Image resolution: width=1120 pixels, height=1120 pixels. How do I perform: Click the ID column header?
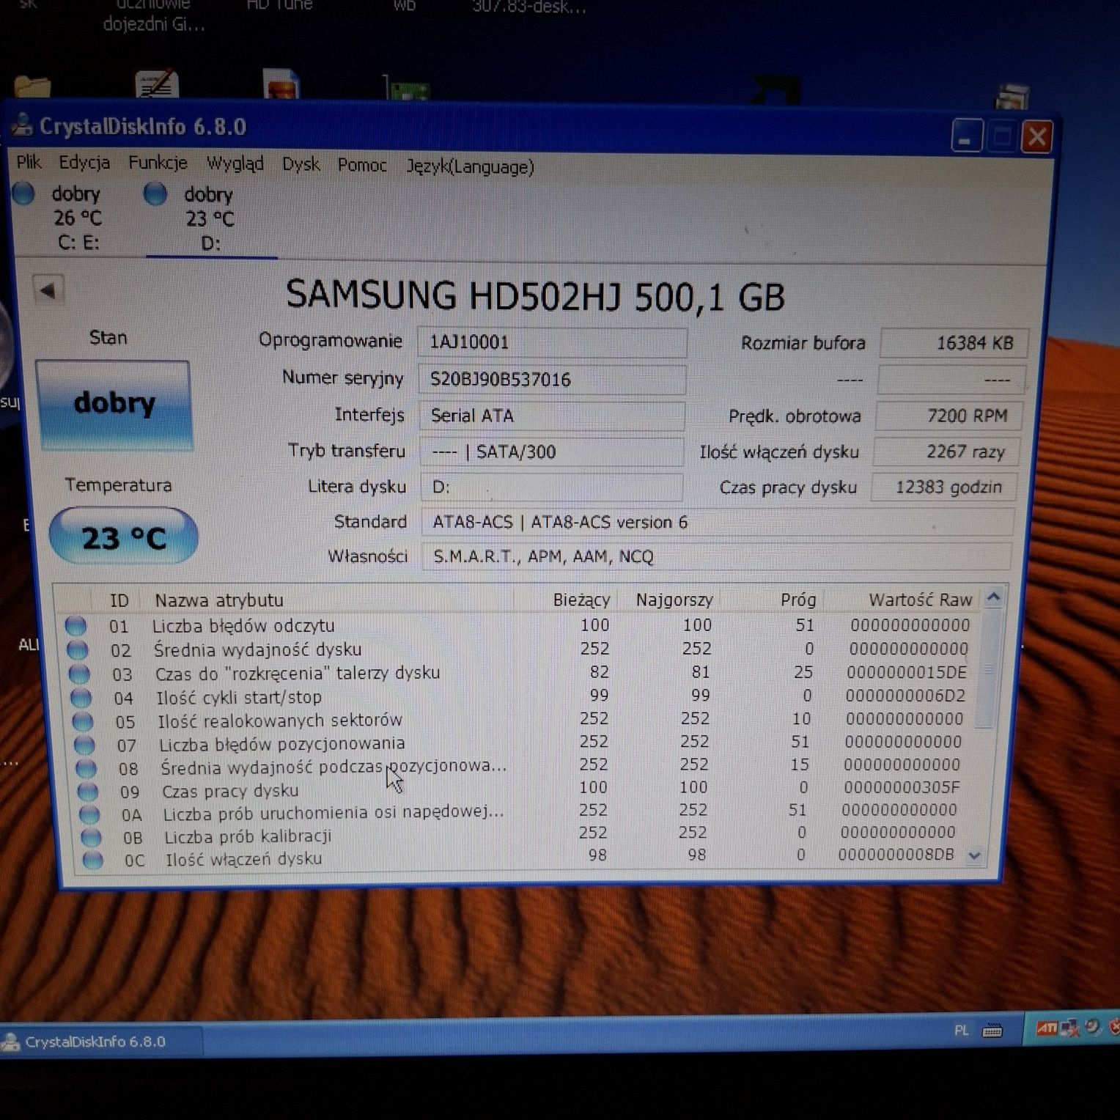coord(119,600)
